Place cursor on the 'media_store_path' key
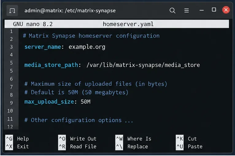235x156 pixels. point(51,65)
